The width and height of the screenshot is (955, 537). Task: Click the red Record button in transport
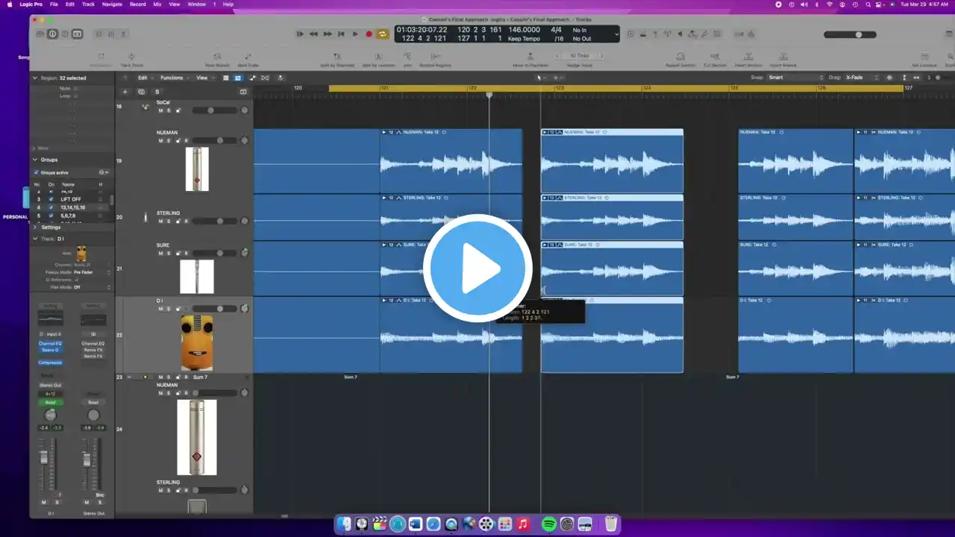[369, 34]
